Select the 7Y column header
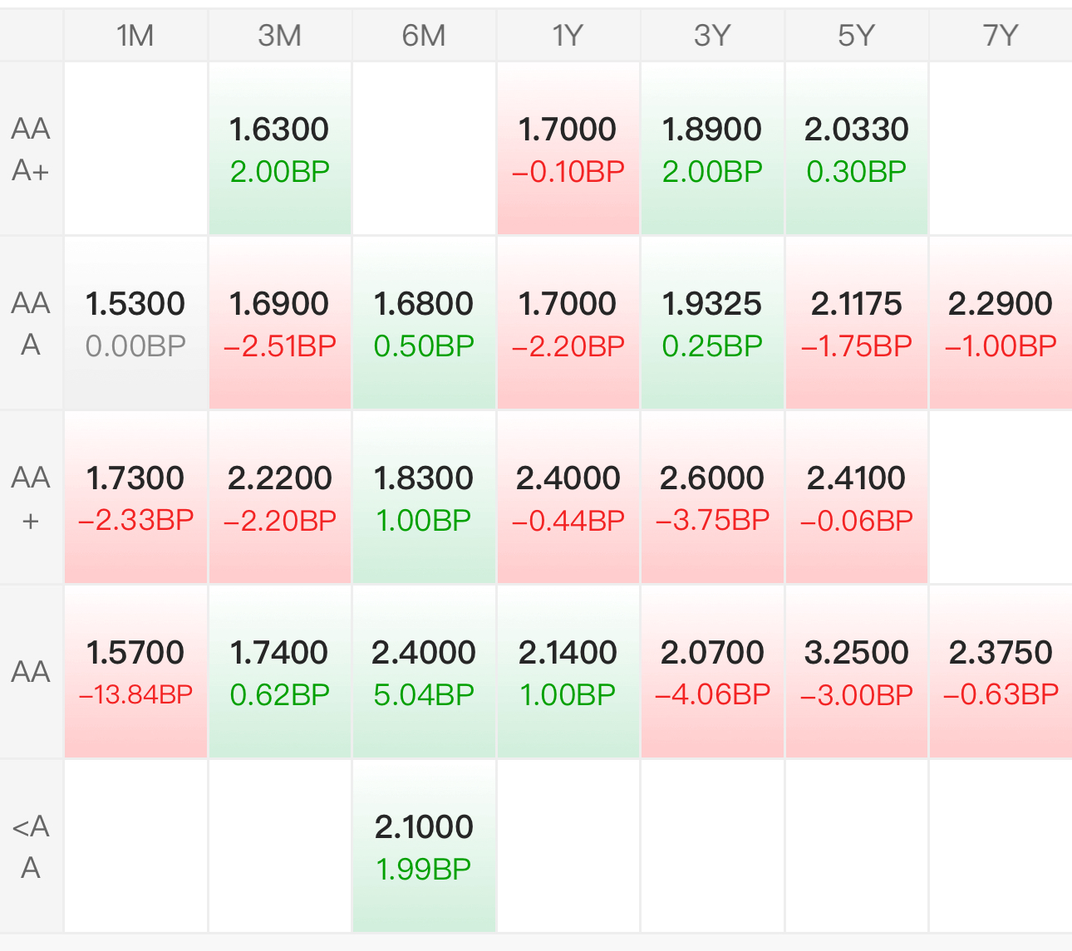 1001,36
